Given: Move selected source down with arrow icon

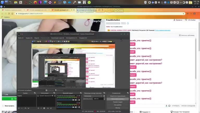Looking at the screenshot, I should 51,108.
